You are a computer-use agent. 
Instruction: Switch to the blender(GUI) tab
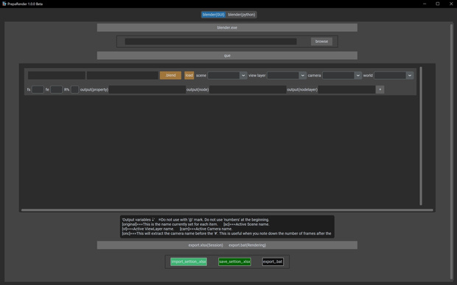pyautogui.click(x=213, y=15)
